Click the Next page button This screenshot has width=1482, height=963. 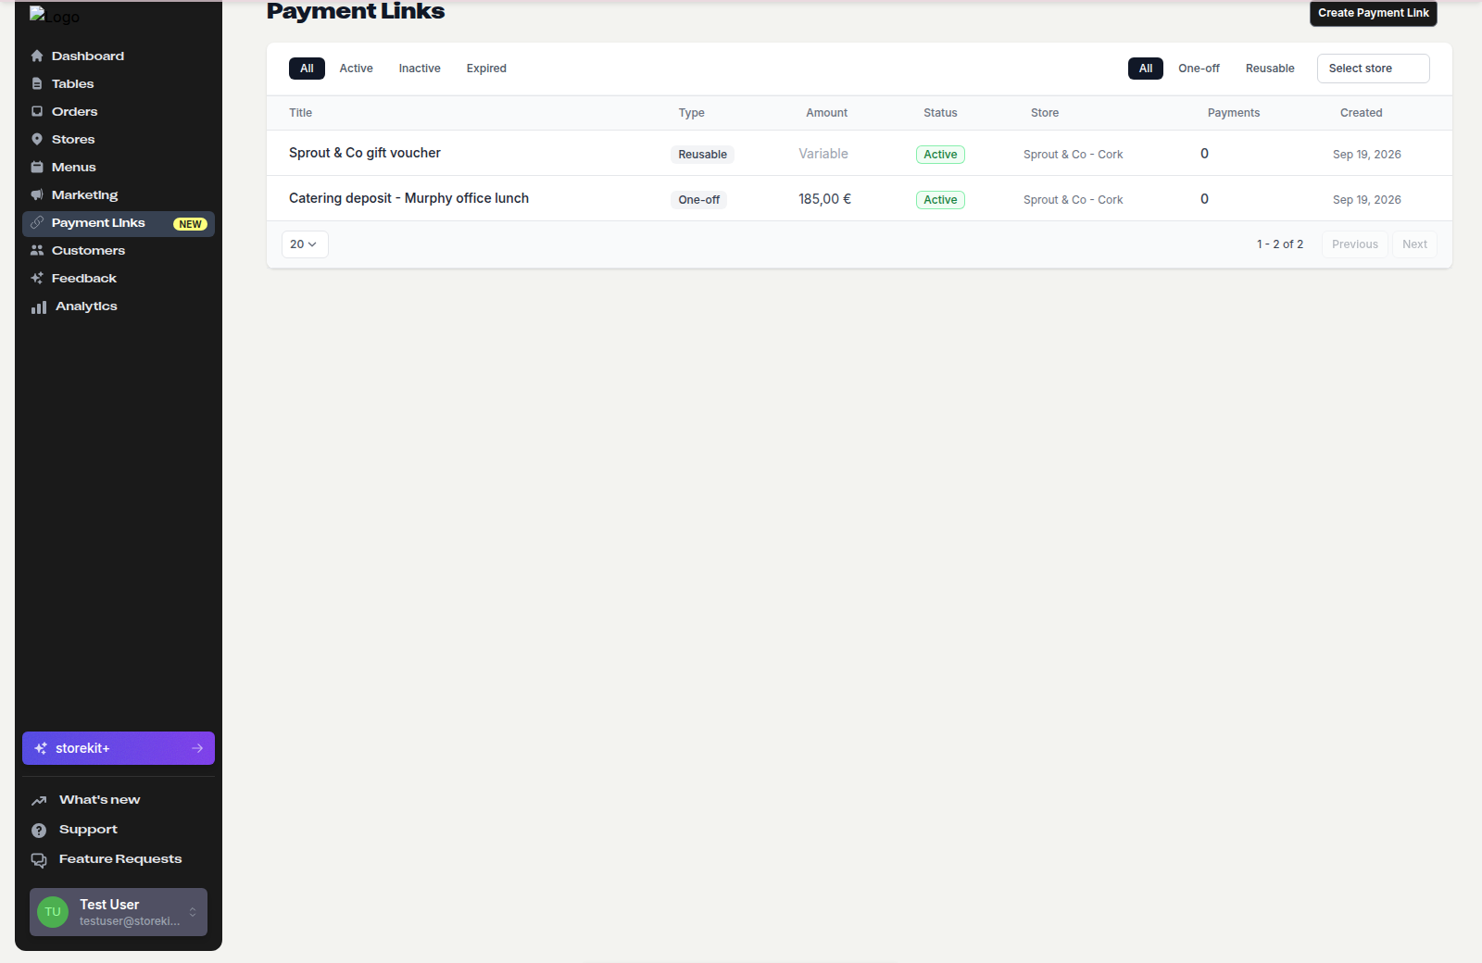tap(1414, 244)
